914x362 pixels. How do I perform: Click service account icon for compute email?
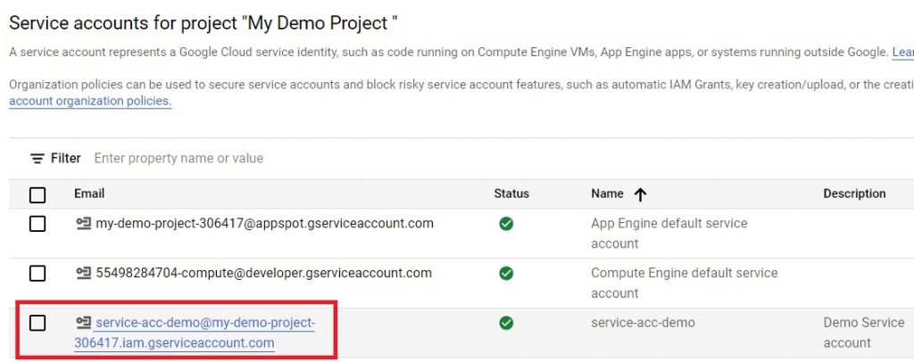click(84, 273)
